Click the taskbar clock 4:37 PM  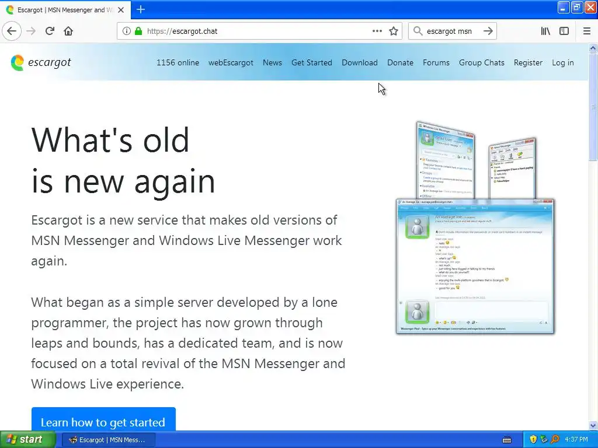576,440
